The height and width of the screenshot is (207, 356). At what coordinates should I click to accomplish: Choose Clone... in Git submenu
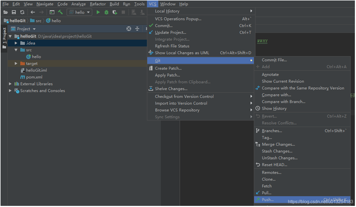point(302,179)
